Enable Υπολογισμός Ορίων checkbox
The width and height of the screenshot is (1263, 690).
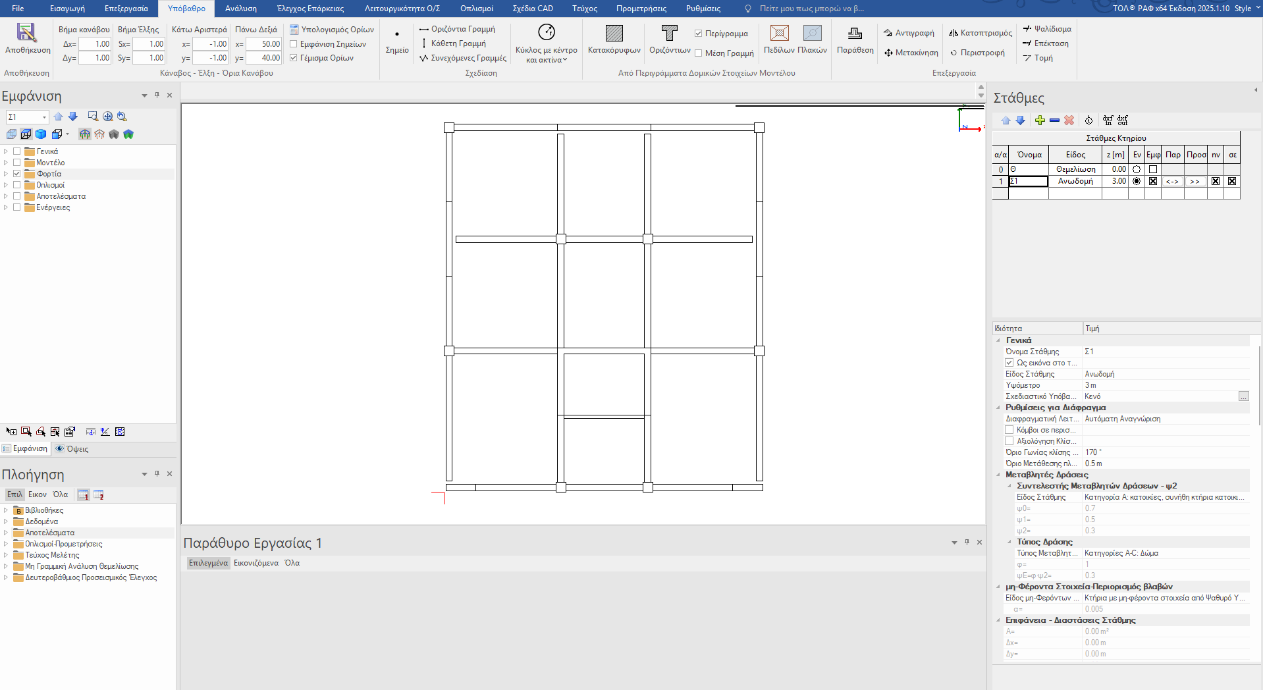tap(294, 30)
